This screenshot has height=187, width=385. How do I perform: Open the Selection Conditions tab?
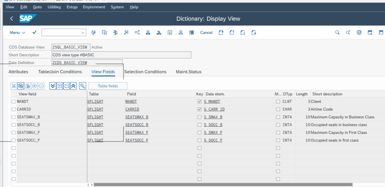pos(145,72)
